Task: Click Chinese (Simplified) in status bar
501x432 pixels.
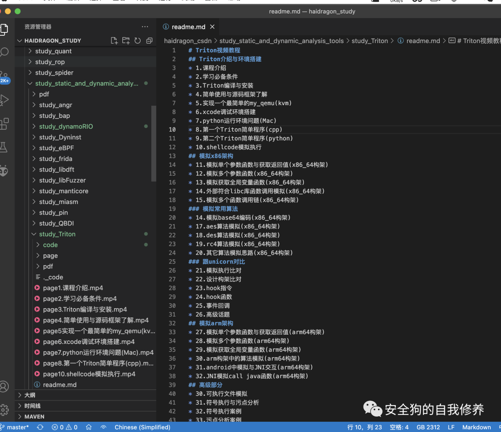Action: tap(142, 427)
